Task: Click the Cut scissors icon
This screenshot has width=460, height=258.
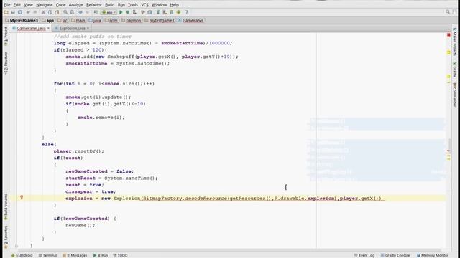Action: click(x=43, y=12)
